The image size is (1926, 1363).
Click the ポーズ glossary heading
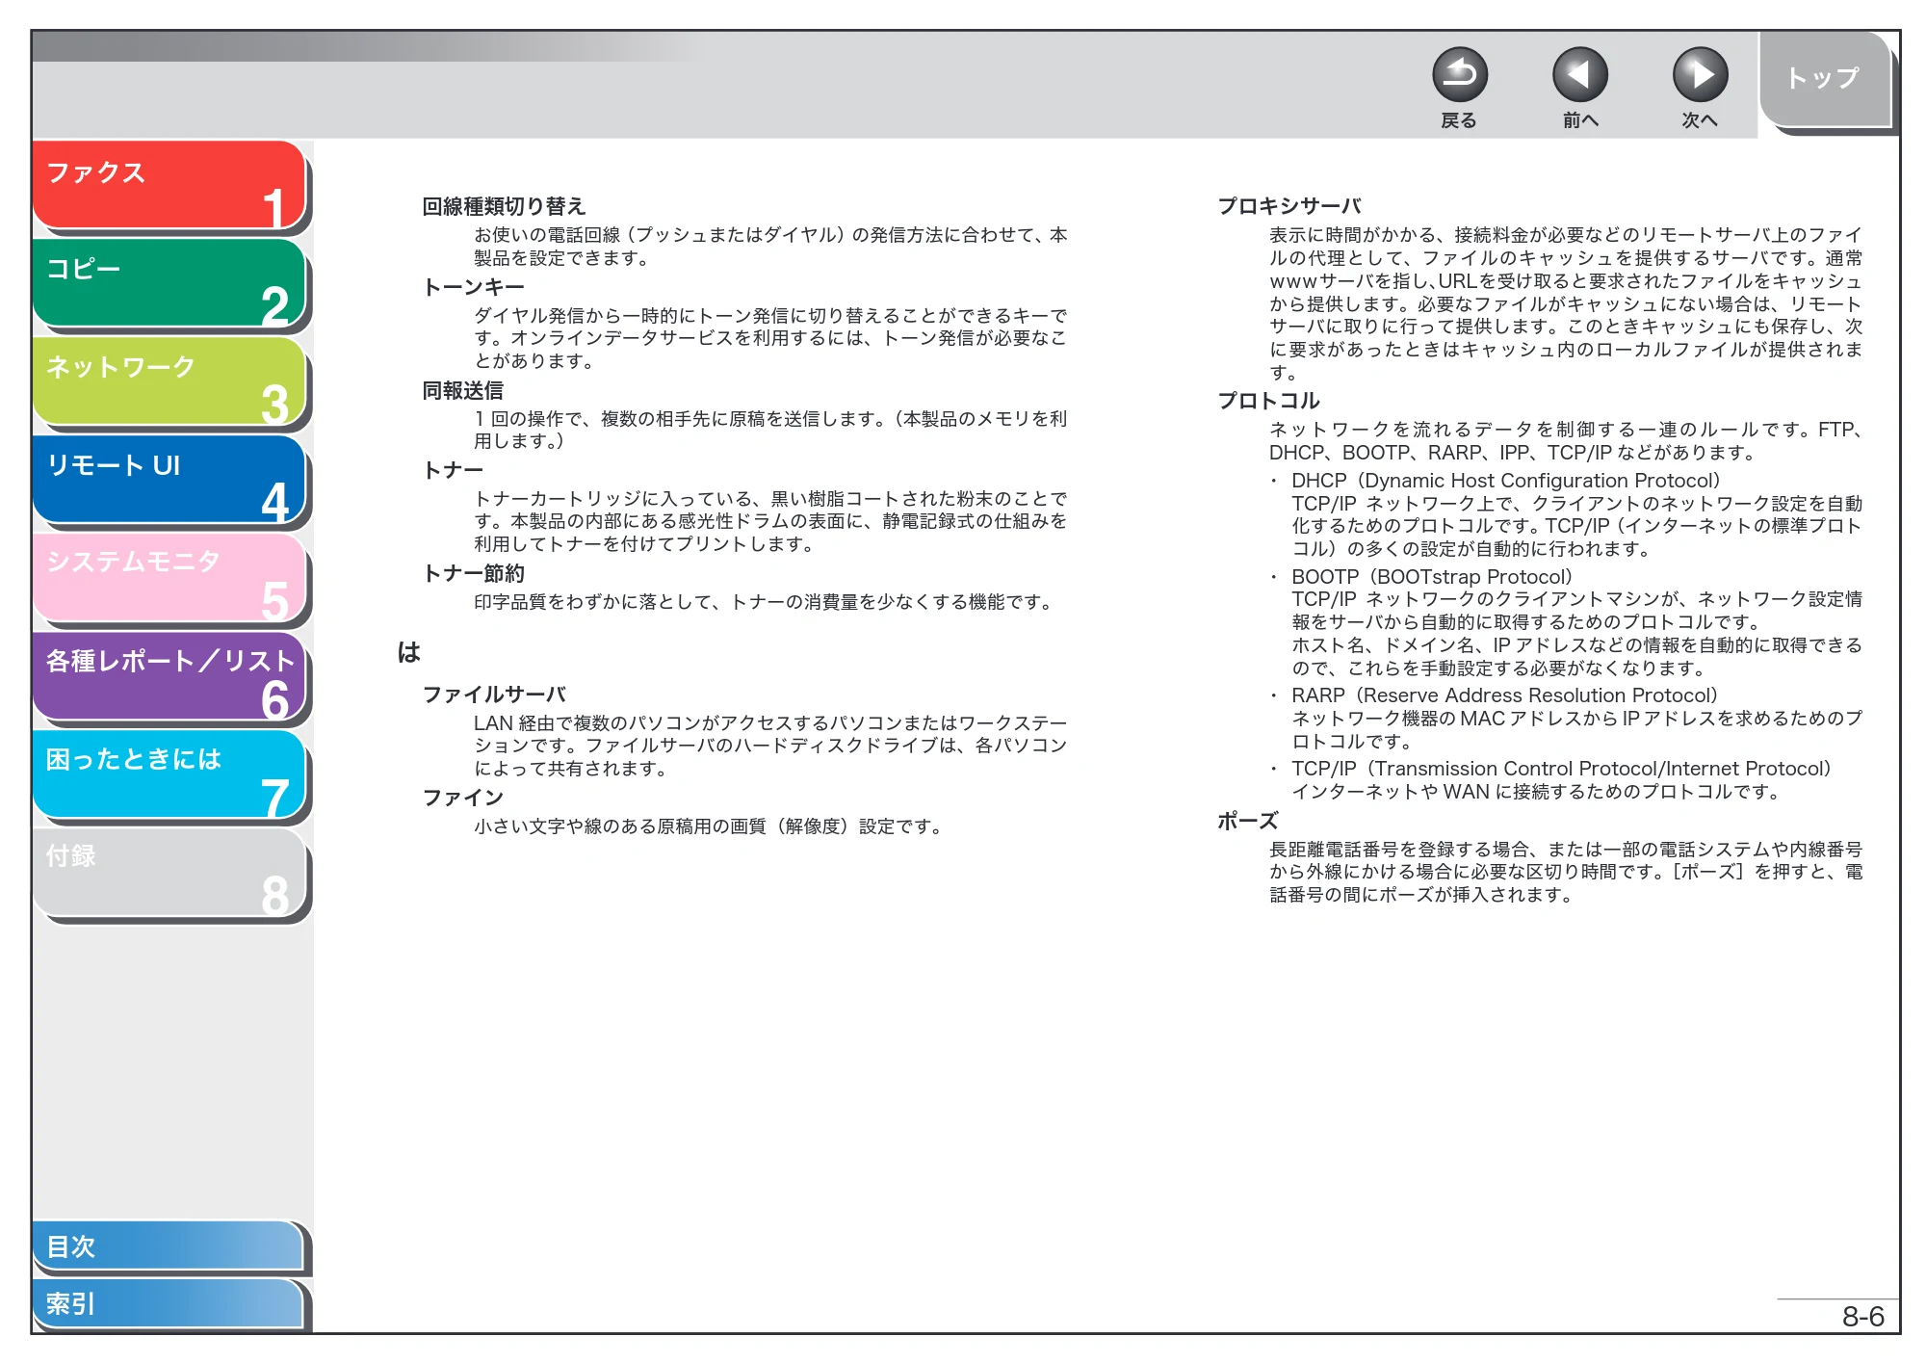click(1247, 821)
